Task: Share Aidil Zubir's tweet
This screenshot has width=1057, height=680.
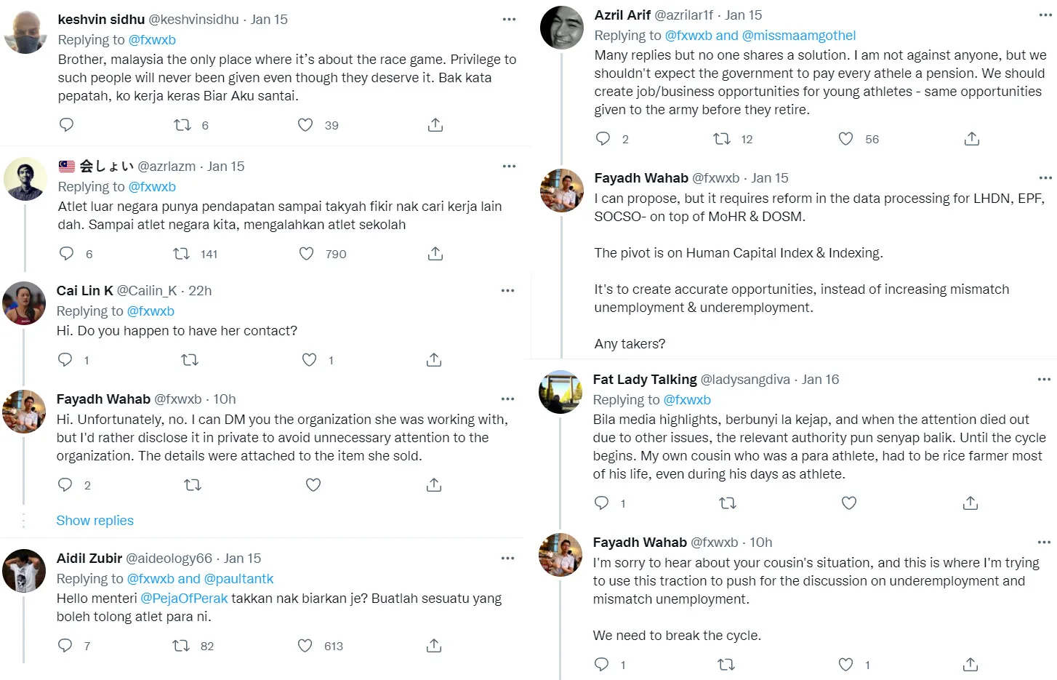Action: 434,646
